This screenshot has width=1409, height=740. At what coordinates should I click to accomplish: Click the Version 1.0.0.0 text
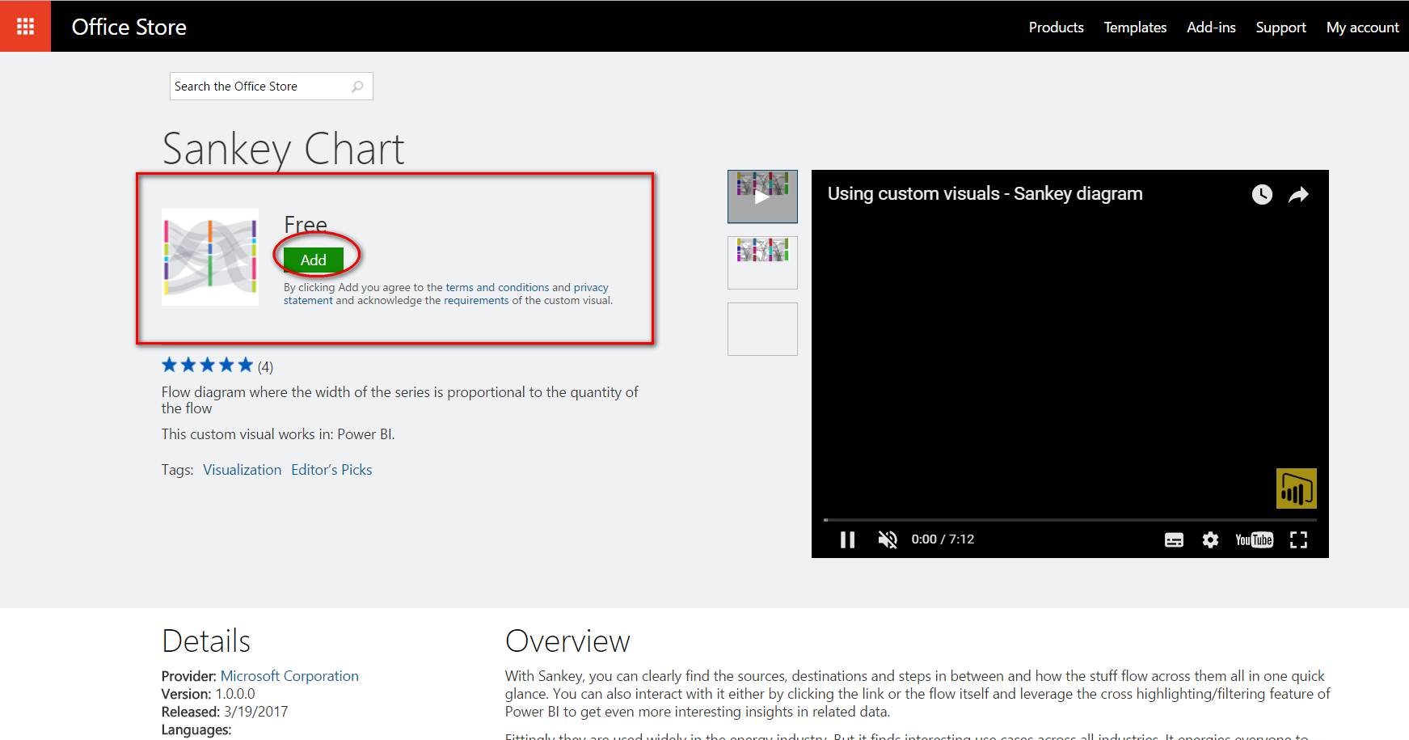208,694
